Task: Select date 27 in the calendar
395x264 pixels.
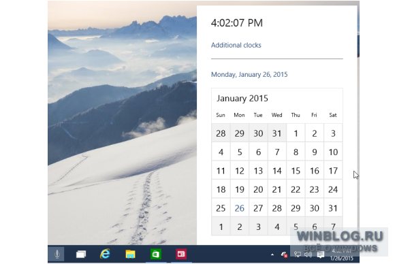Action: (258, 208)
